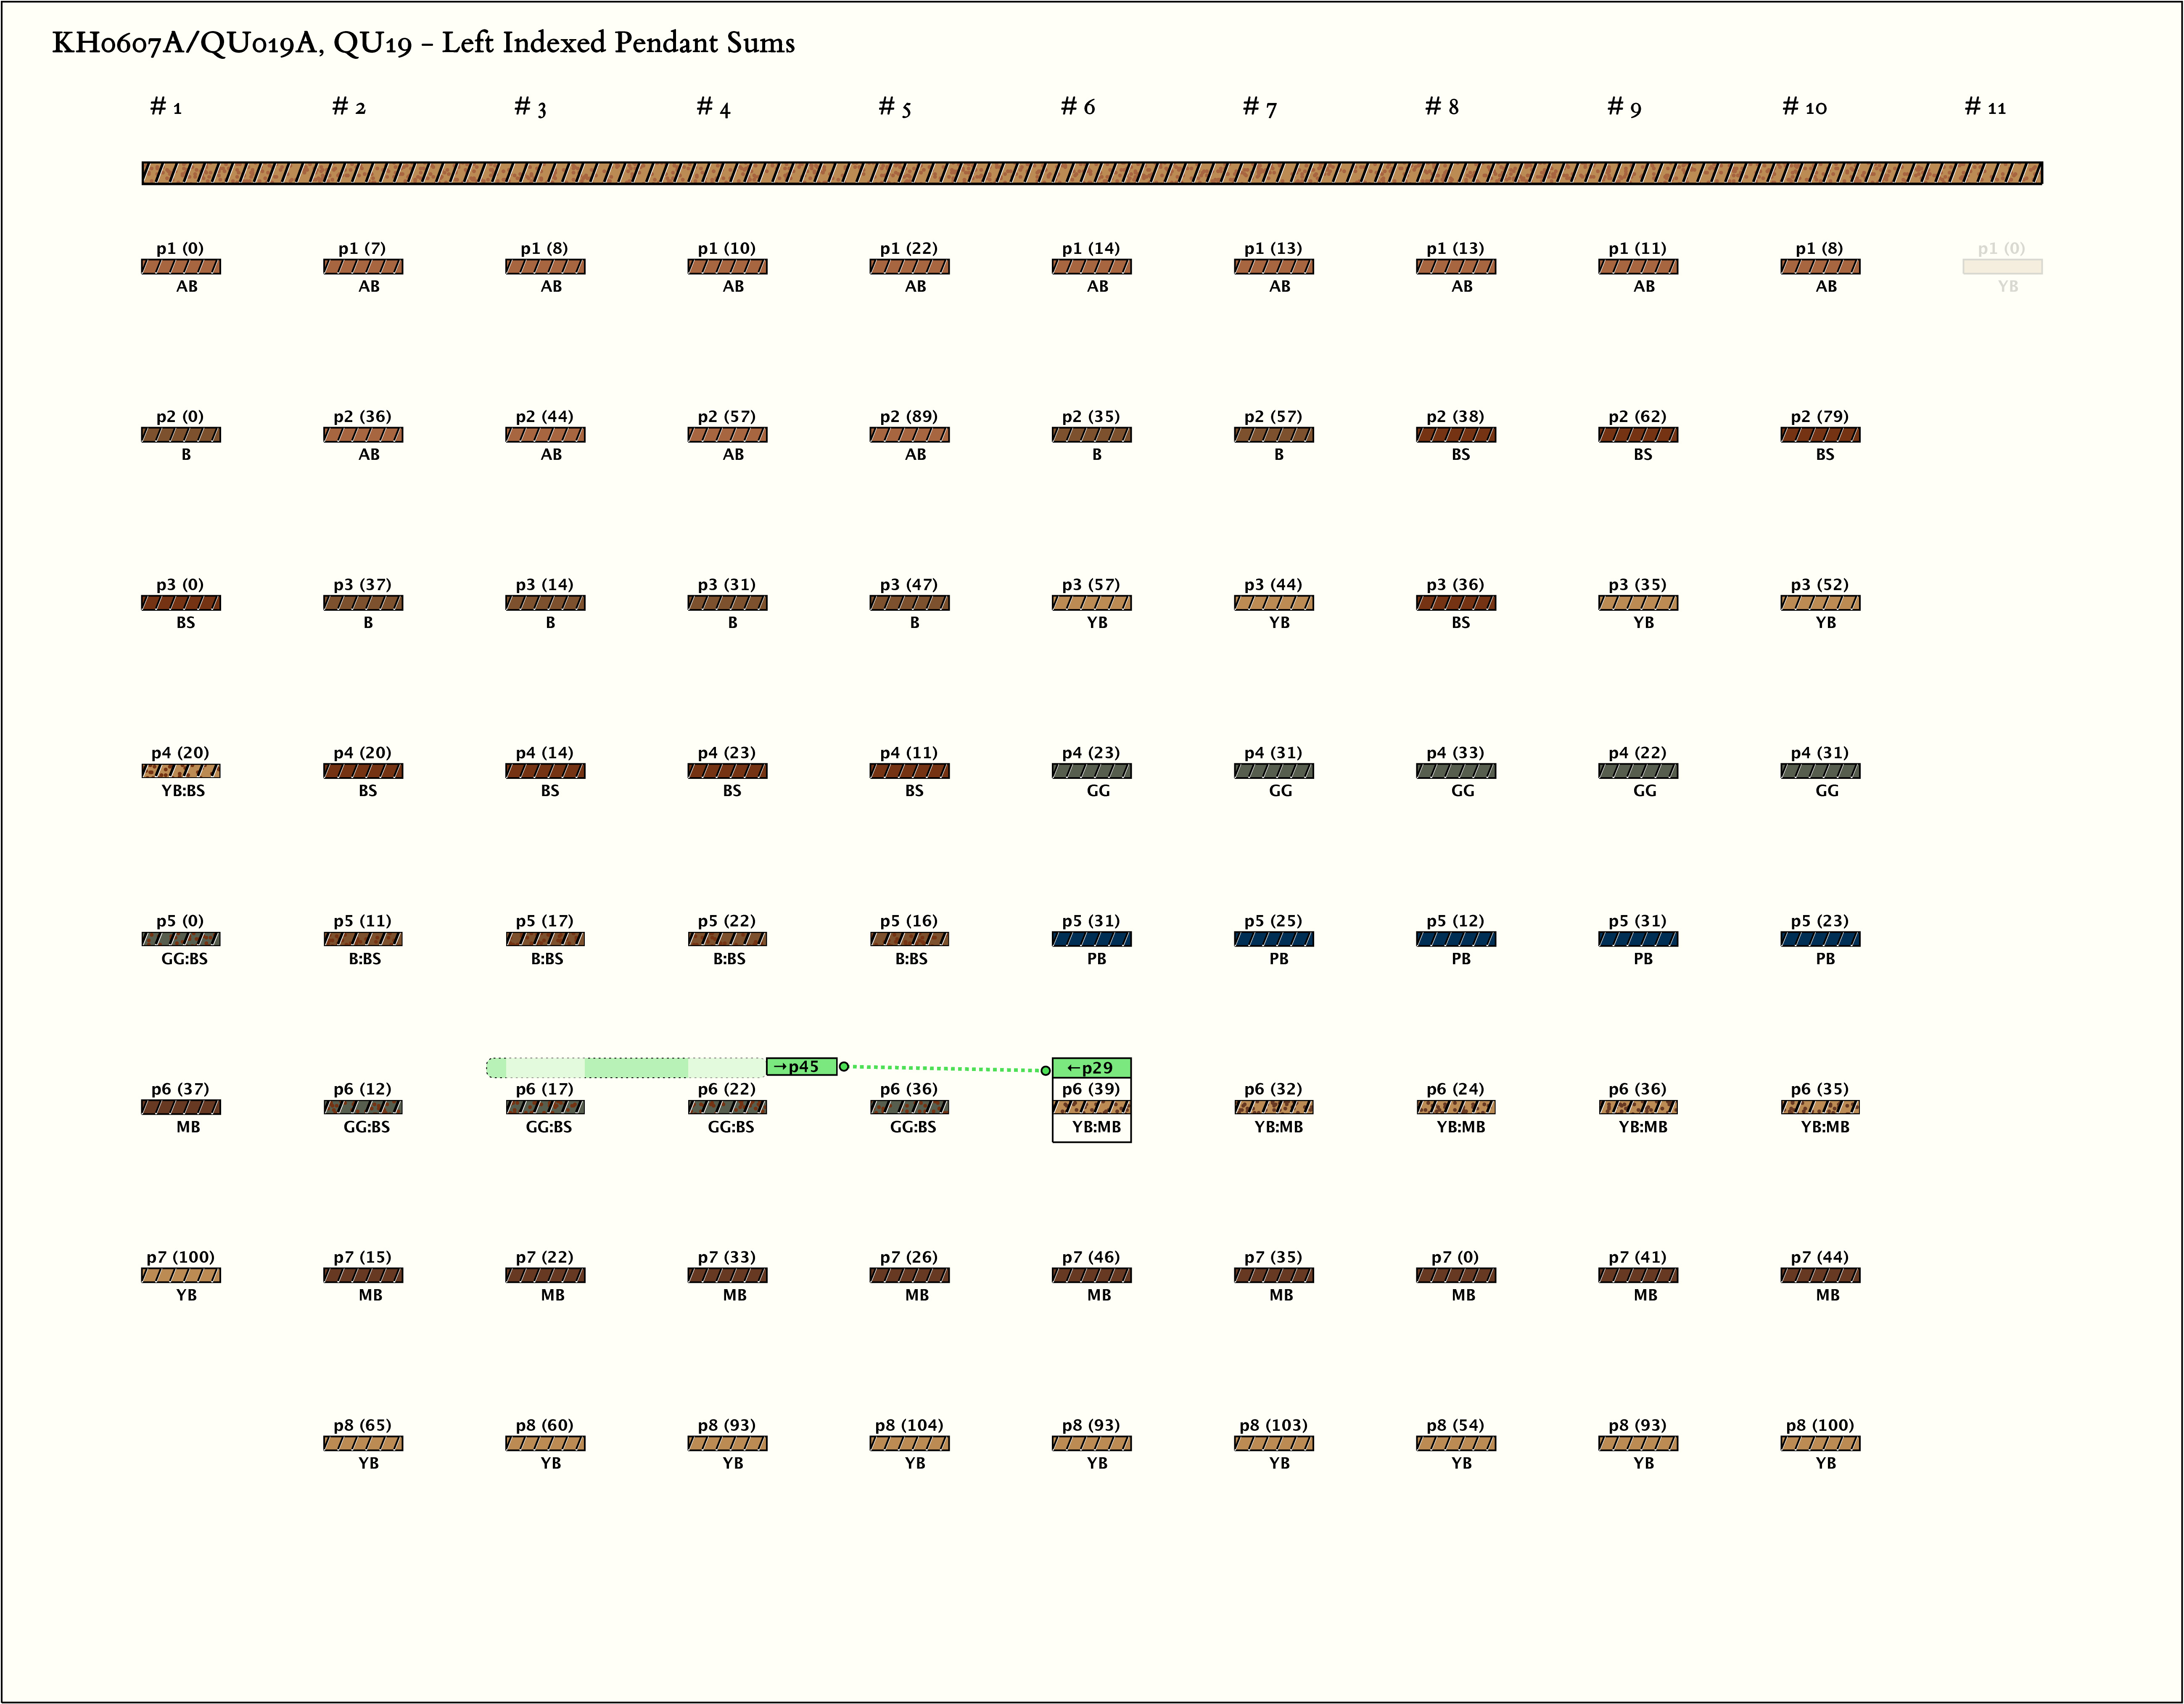Screen dimensions: 2184x1704
Task: Click the p4 (20) YB:BS cord in column 1
Action: click(181, 771)
